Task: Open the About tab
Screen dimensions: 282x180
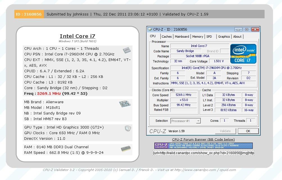Action: 237,37
